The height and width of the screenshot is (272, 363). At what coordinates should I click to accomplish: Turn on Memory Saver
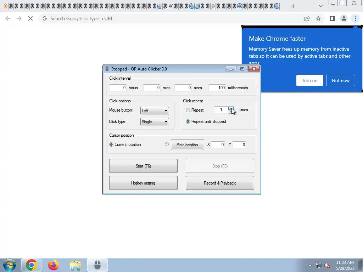(309, 80)
